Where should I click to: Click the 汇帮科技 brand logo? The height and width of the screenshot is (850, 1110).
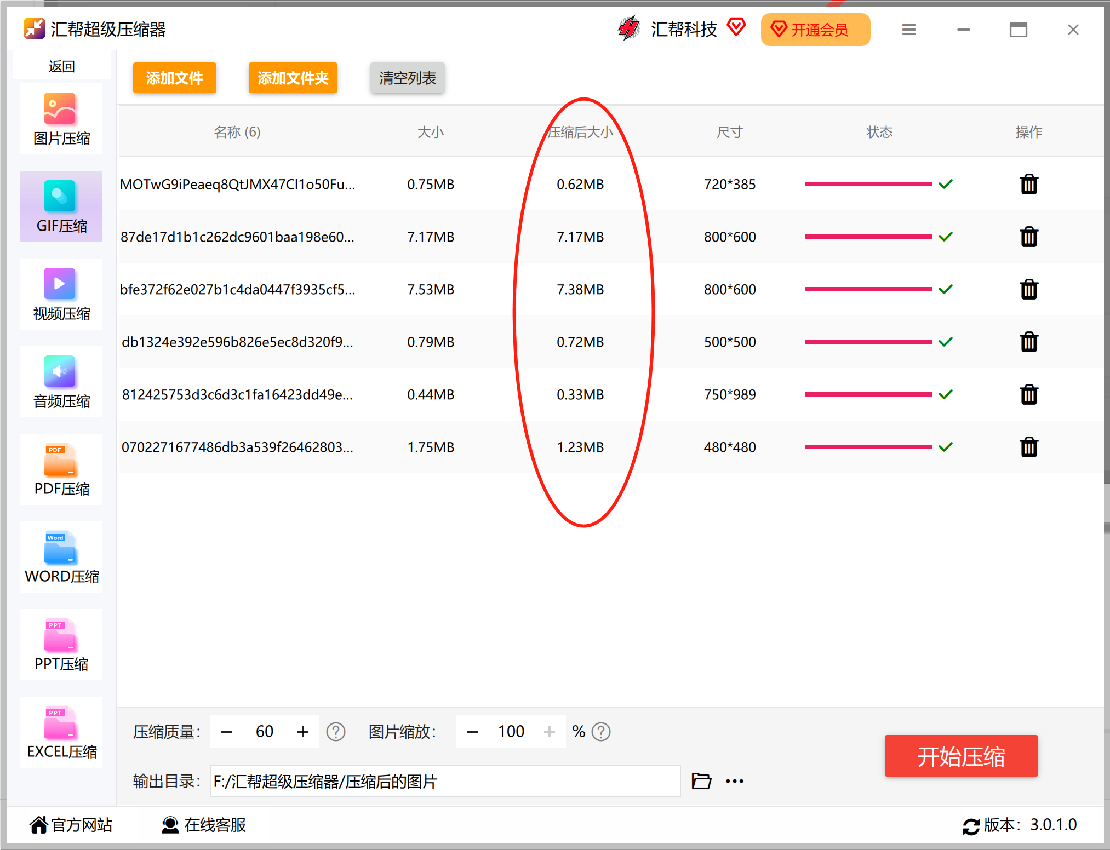(629, 28)
